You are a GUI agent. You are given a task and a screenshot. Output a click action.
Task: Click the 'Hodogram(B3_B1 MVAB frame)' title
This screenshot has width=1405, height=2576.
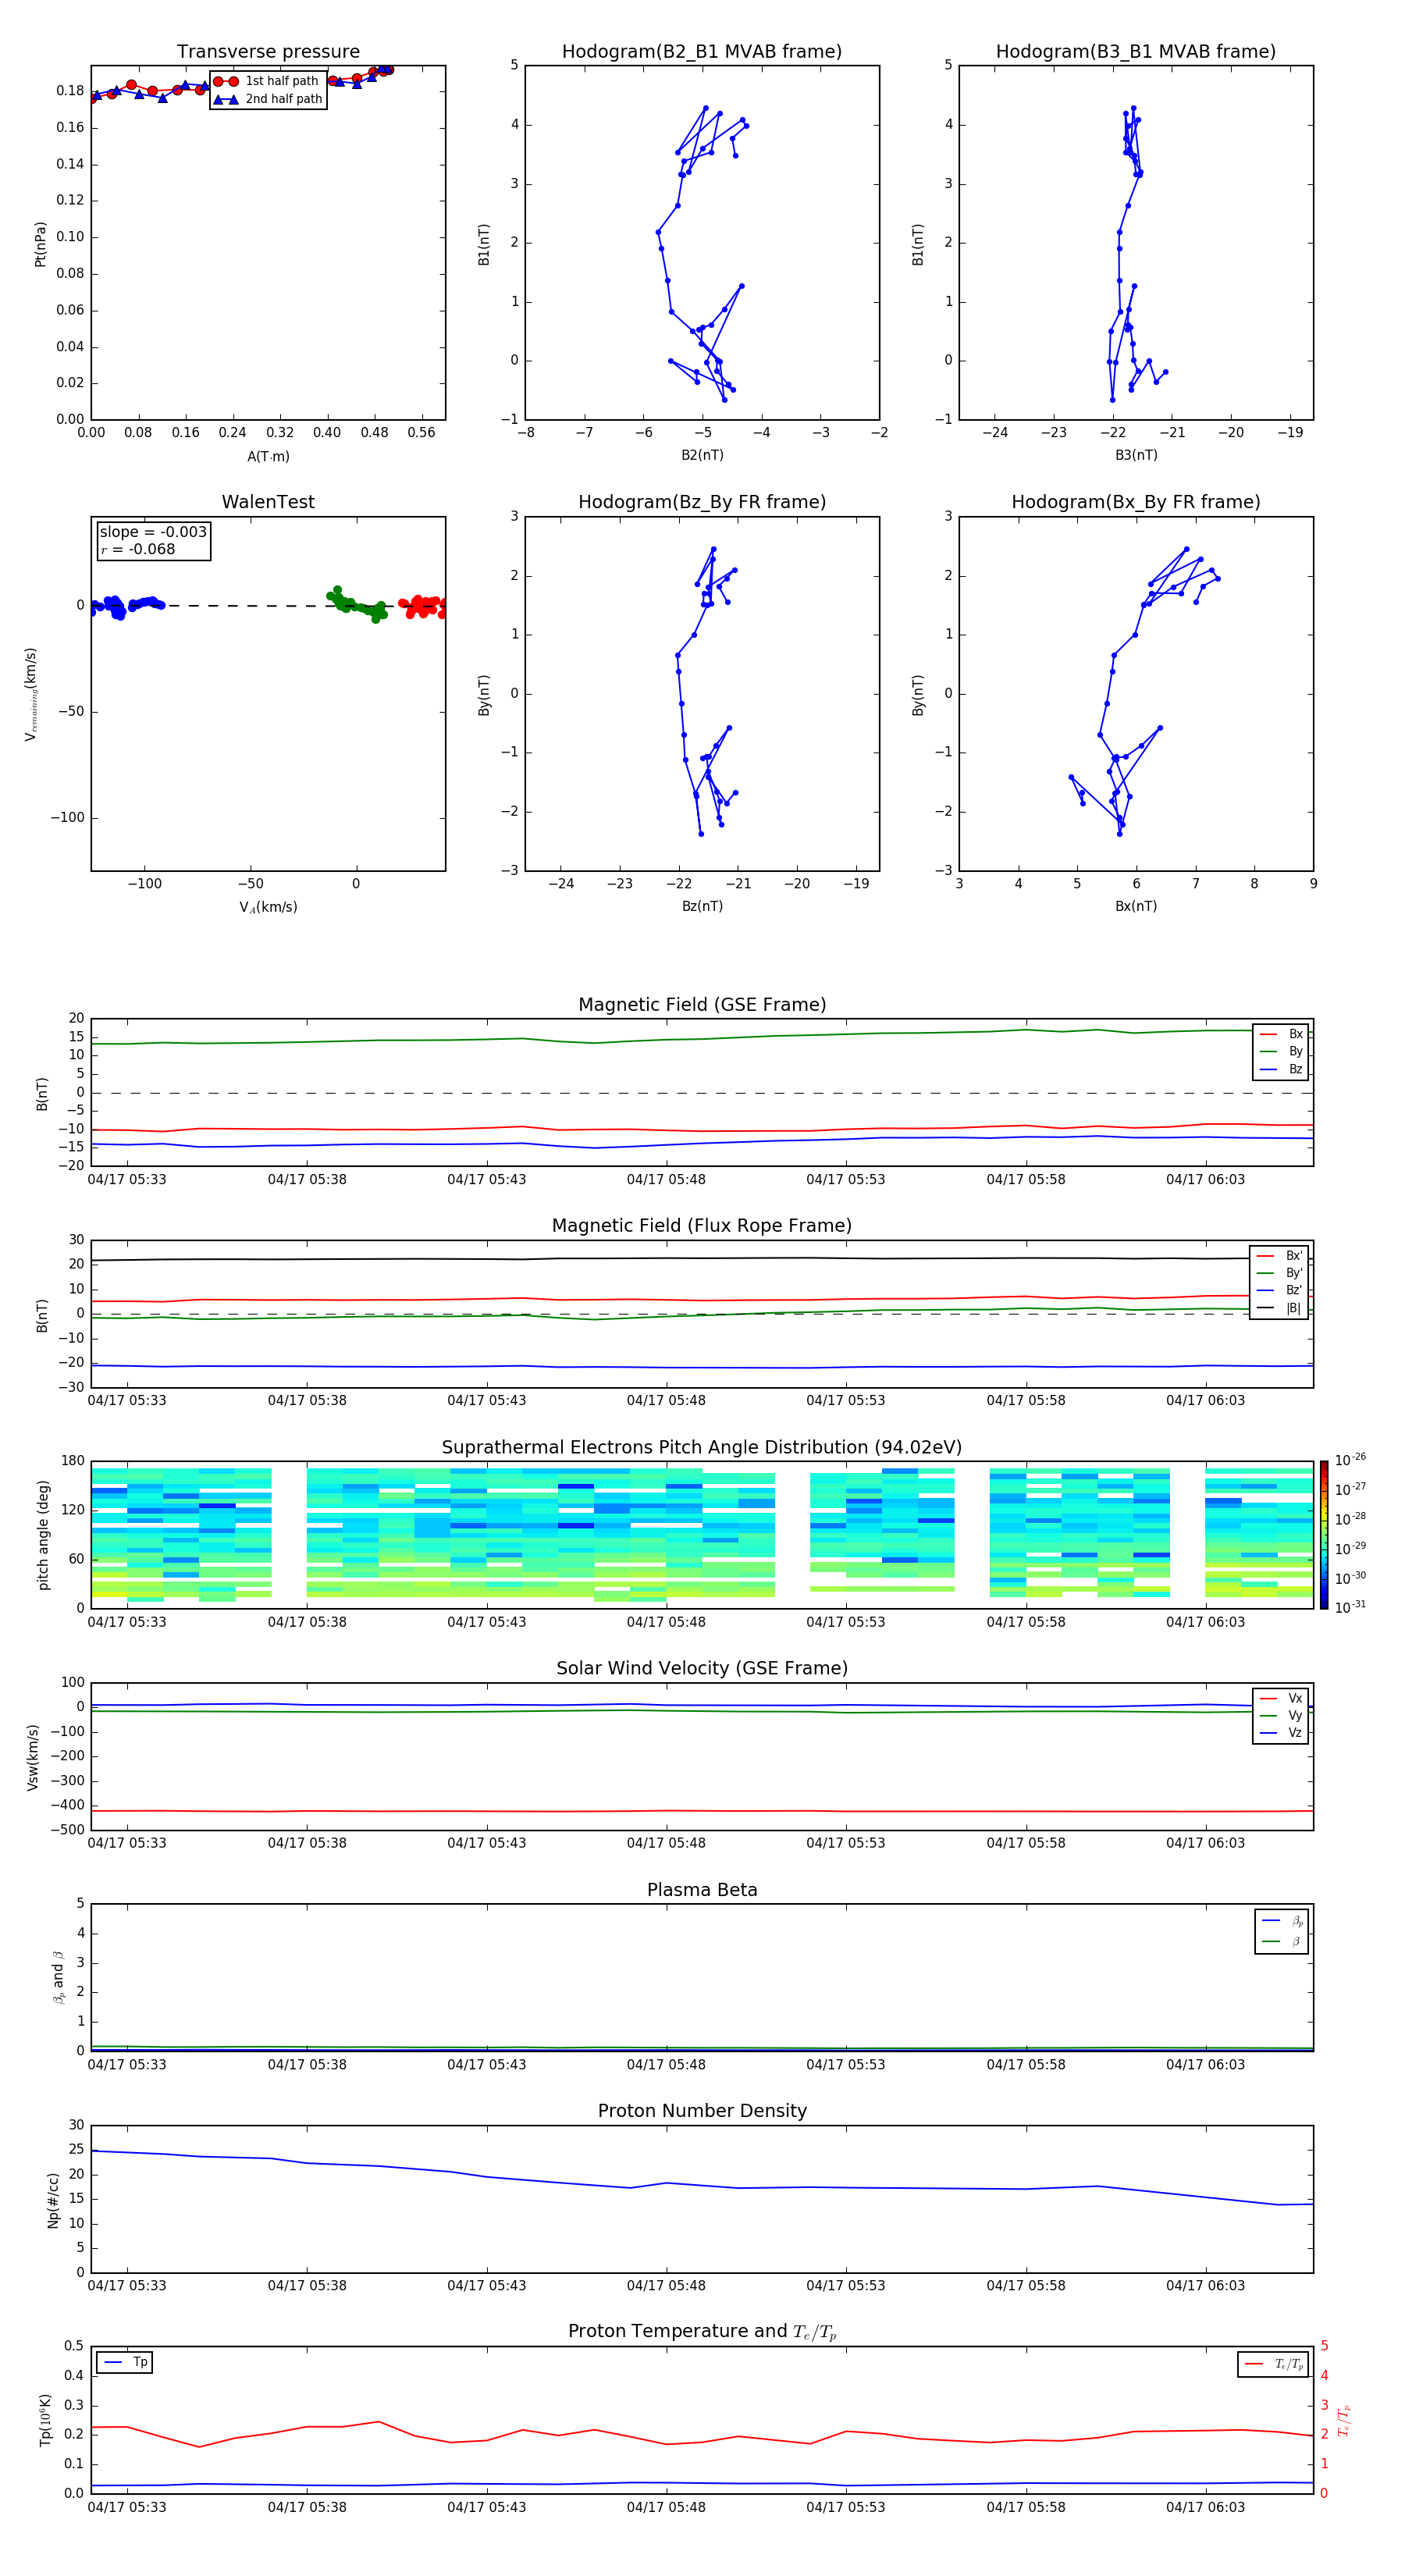point(1136,52)
